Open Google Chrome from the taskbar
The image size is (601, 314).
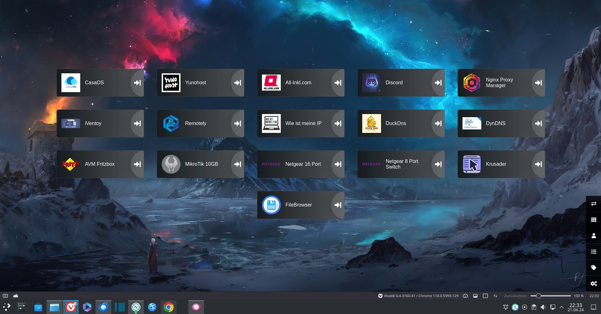tap(169, 307)
